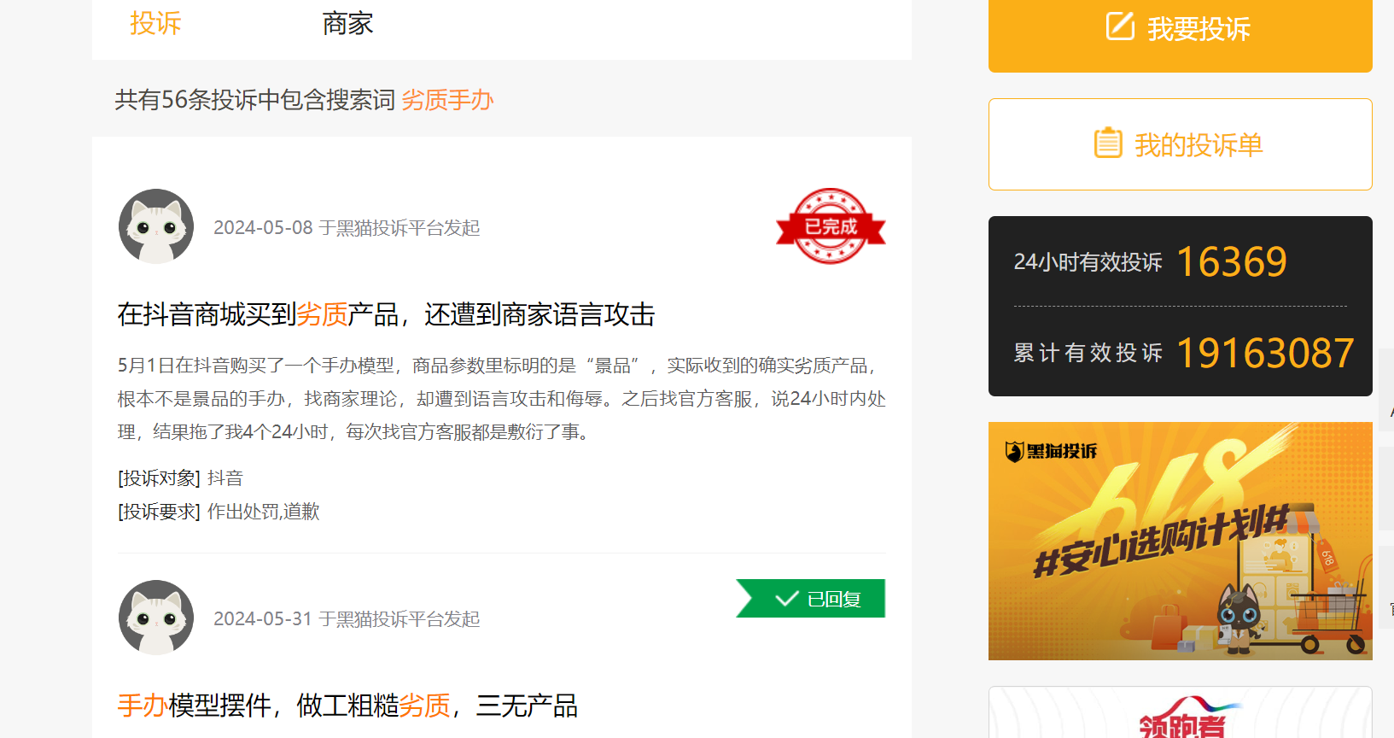Click the green 已回复 status badge
The image size is (1394, 738).
[x=811, y=598]
